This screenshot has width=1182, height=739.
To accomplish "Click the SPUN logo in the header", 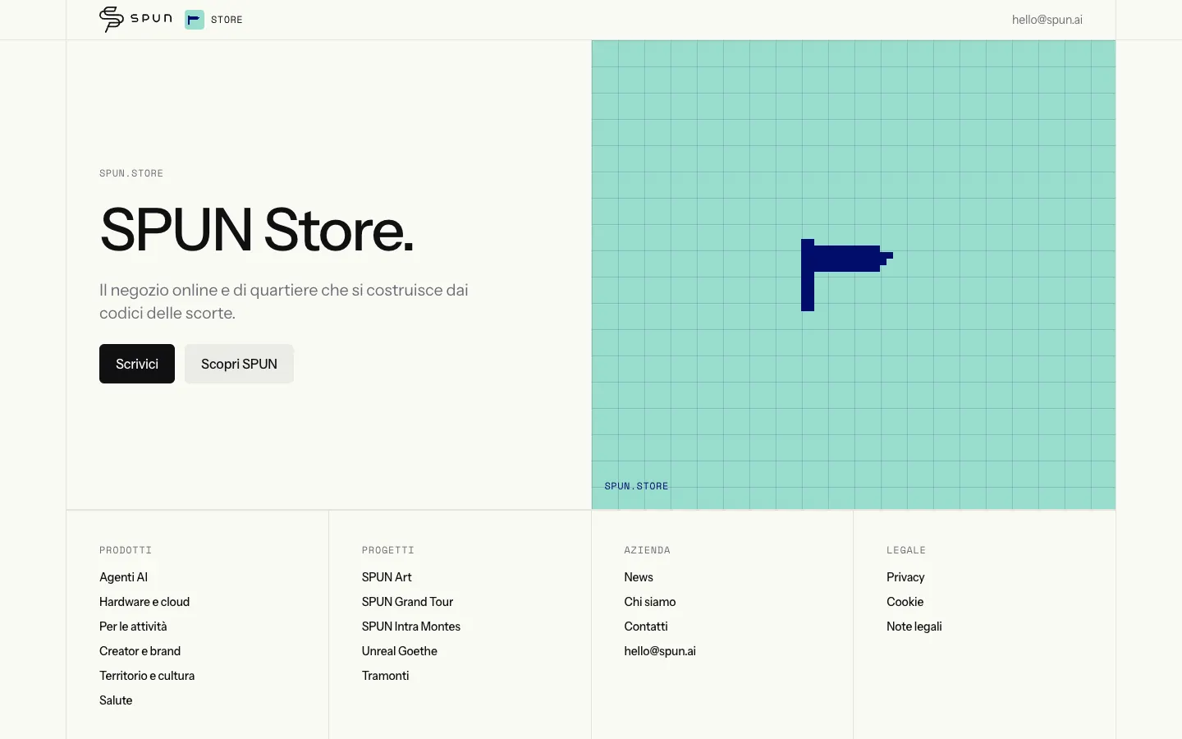I will [x=135, y=19].
